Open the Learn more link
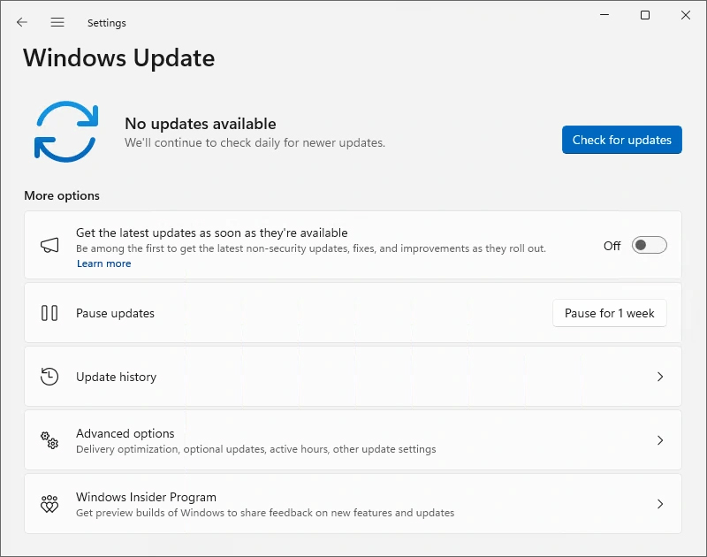Viewport: 707px width, 557px height. tap(103, 263)
